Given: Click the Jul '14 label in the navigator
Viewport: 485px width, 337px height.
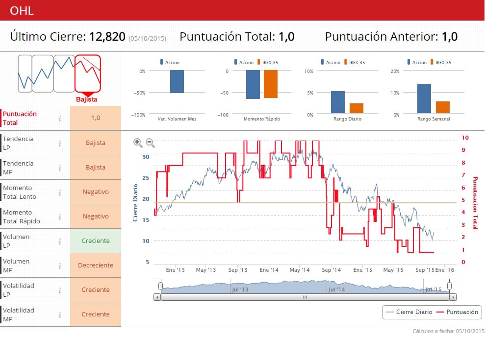Looking at the screenshot, I should click(337, 289).
